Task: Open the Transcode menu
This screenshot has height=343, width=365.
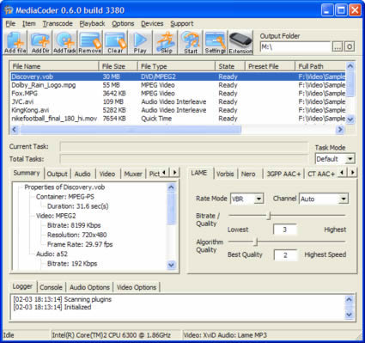Action: (x=58, y=23)
